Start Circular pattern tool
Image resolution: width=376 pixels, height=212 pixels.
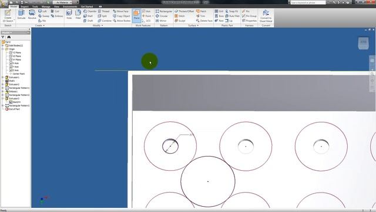(162, 16)
